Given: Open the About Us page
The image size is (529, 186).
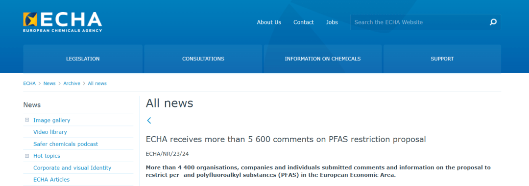Looking at the screenshot, I should 269,22.
